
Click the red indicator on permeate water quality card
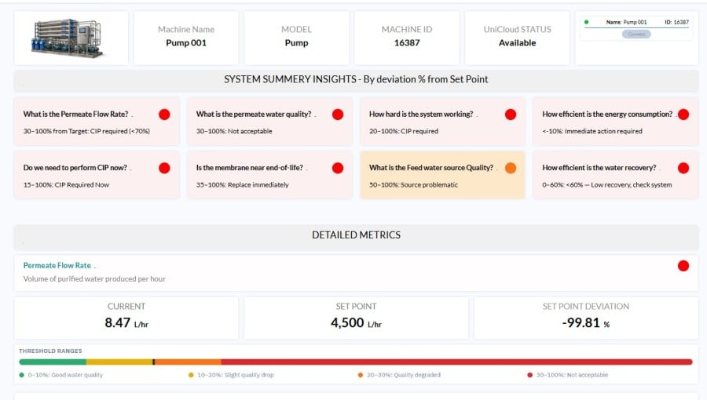pyautogui.click(x=338, y=115)
